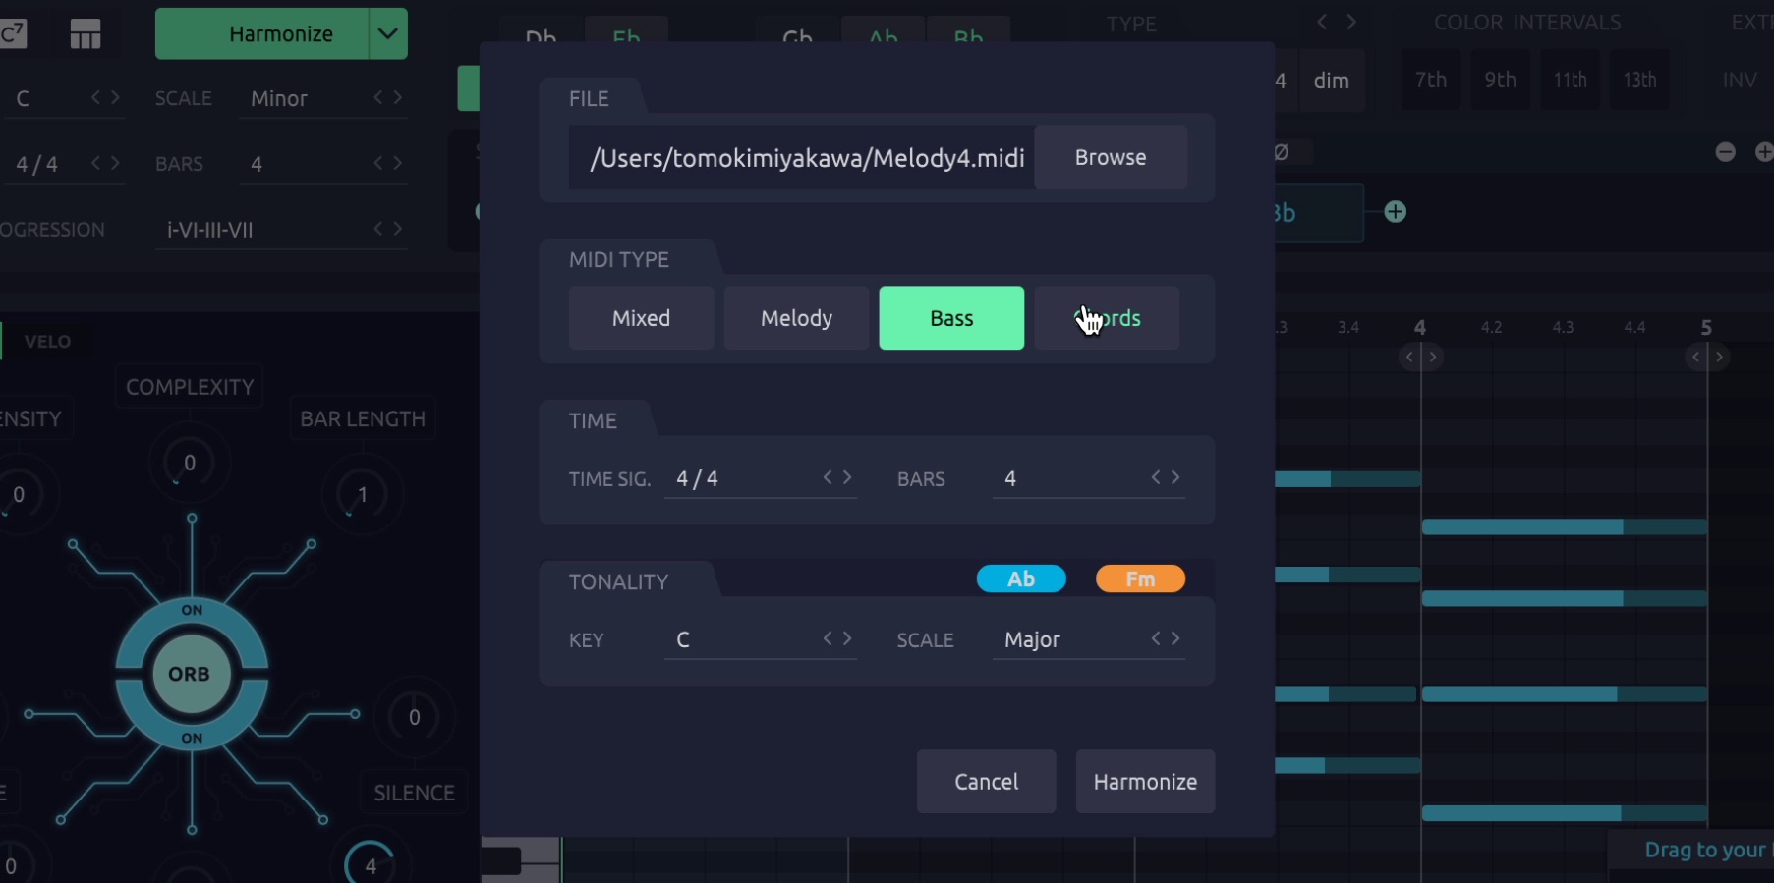Toggle the 11th color interval

click(x=1570, y=80)
